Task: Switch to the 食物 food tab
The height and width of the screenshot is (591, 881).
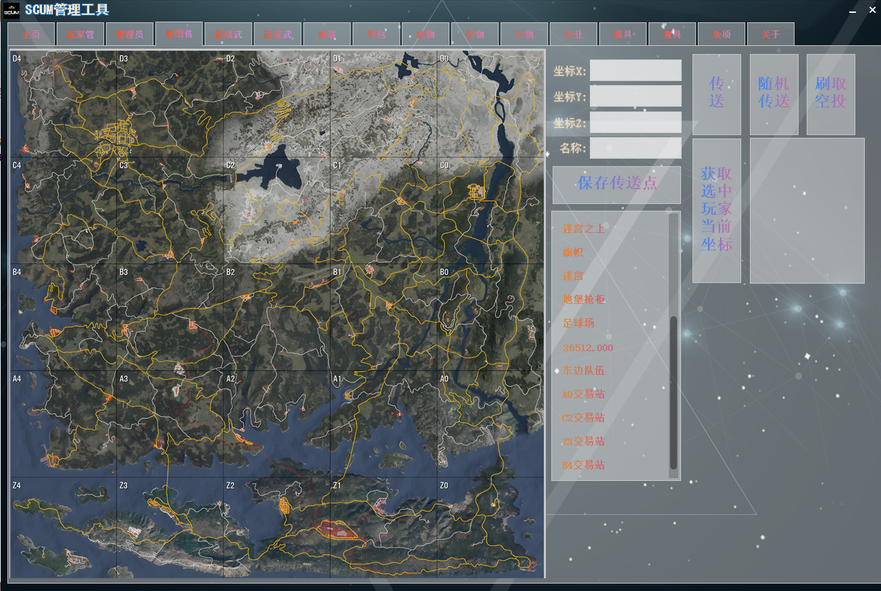Action: [x=426, y=34]
